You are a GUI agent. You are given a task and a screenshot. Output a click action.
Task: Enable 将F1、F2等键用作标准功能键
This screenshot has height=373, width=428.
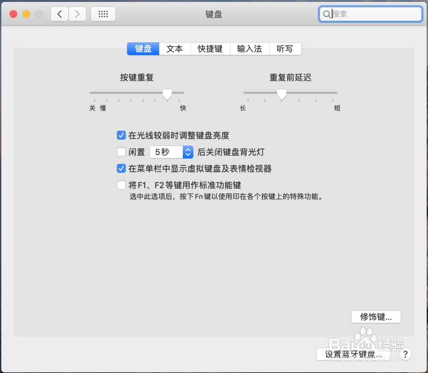point(121,185)
